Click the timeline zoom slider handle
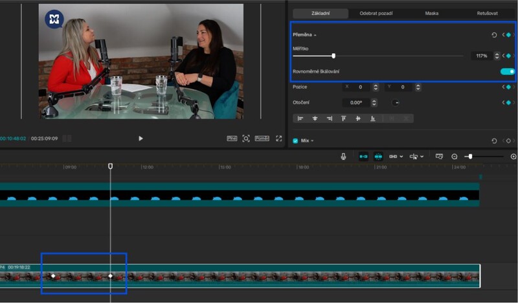Screen dimensions: 518x303 [x=470, y=157]
